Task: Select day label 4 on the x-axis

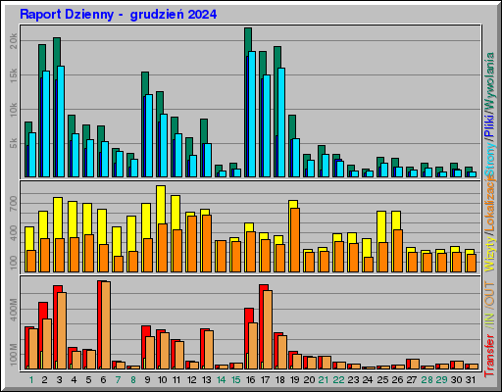Action: (x=74, y=380)
